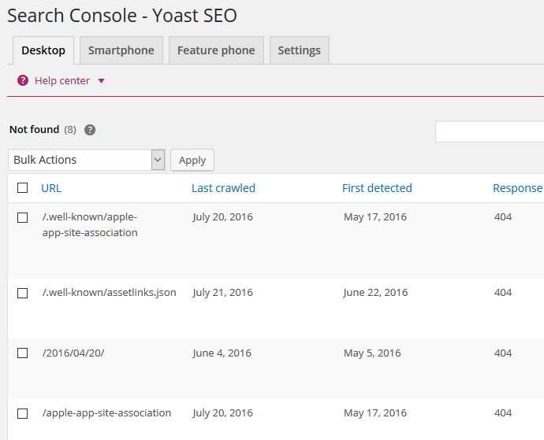544x440 pixels.
Task: Check the /.well-known/apple-app-site-association row checkbox
Action: 23,217
